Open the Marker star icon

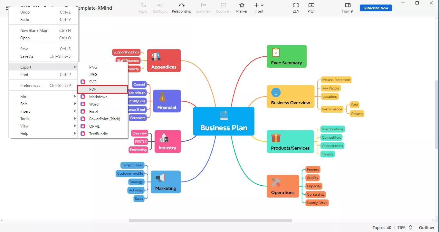pos(242,5)
